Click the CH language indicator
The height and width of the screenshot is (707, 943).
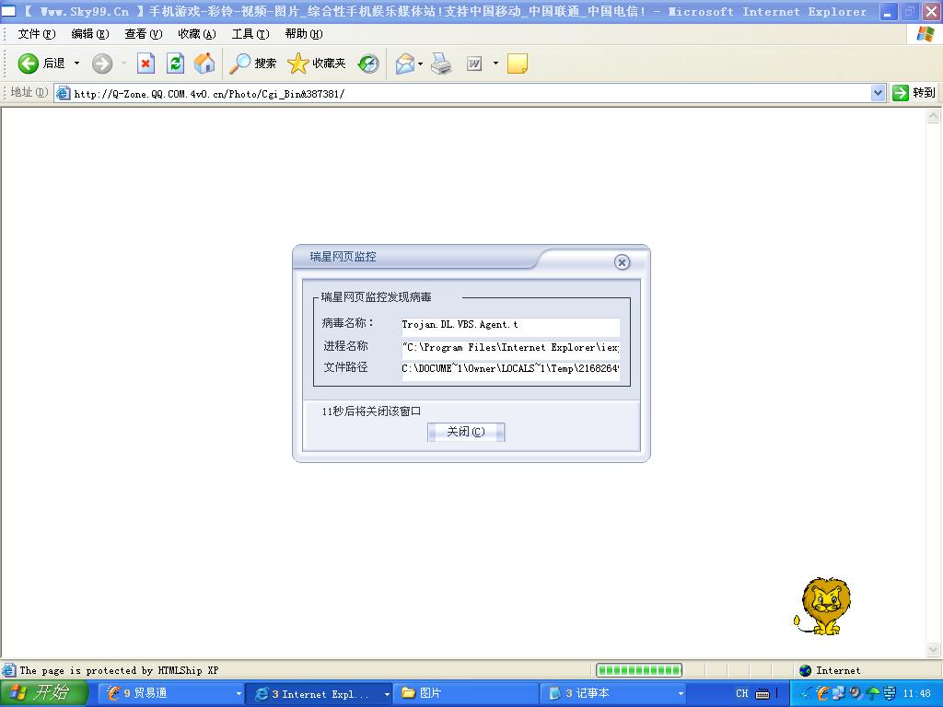(742, 694)
